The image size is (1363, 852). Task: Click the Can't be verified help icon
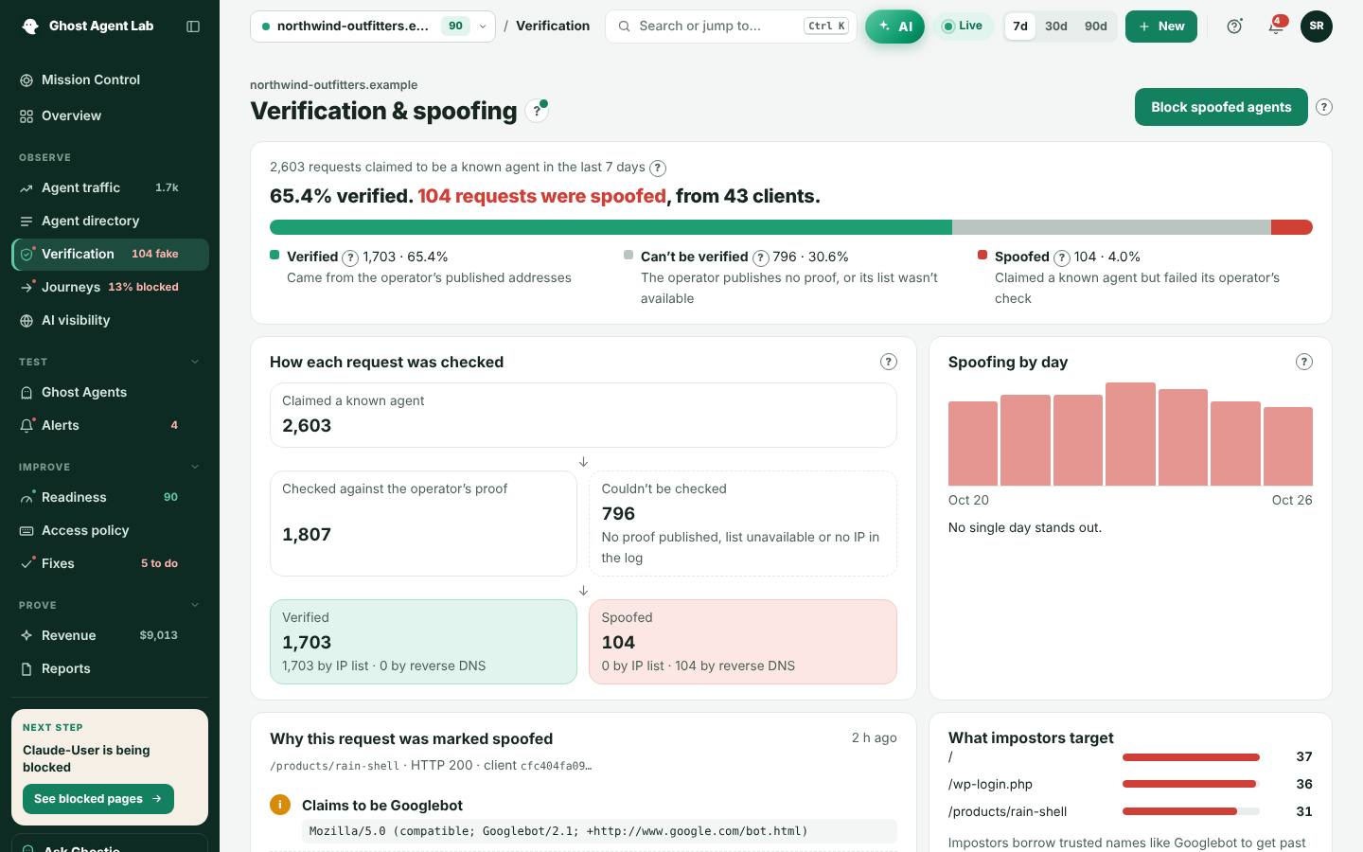[x=760, y=257]
